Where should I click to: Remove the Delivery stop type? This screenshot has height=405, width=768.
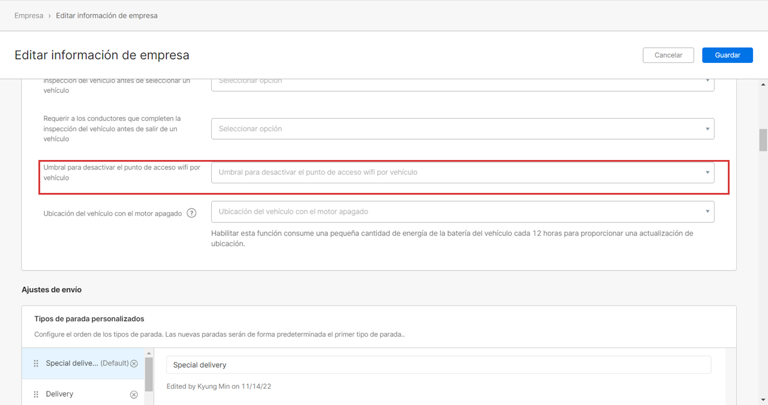point(134,394)
